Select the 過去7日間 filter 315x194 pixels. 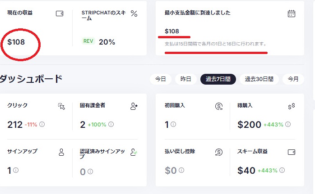[x=218, y=79]
